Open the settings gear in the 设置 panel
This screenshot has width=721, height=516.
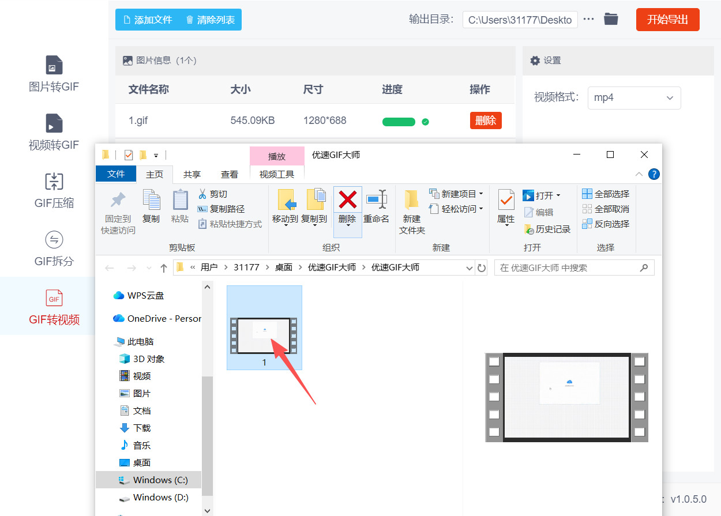[x=535, y=60]
